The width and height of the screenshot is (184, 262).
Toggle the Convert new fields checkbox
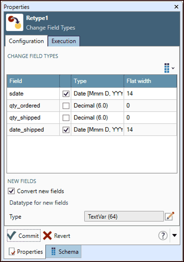[x=11, y=191]
